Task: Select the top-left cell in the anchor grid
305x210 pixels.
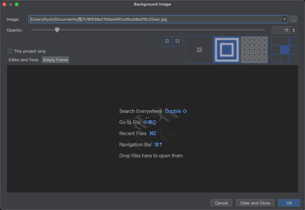Action: pos(276,41)
